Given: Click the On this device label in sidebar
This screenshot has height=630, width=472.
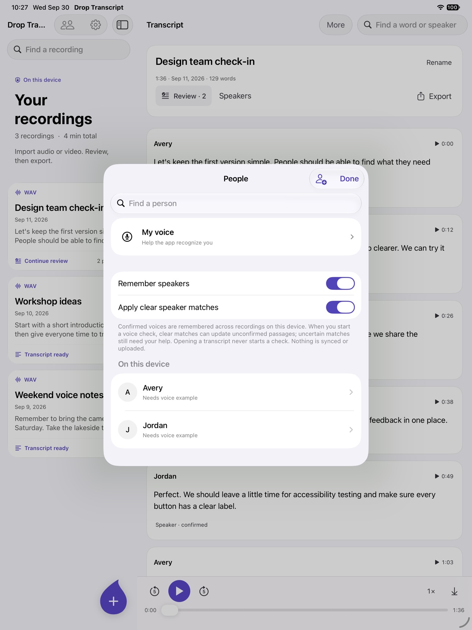Looking at the screenshot, I should [x=38, y=80].
